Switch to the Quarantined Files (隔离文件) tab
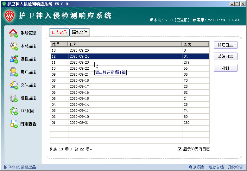Image resolution: width=247 pixels, height=171 pixels. (79, 32)
